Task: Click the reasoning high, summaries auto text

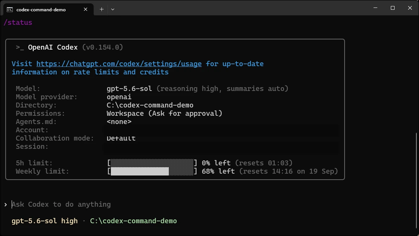Action: [x=222, y=89]
